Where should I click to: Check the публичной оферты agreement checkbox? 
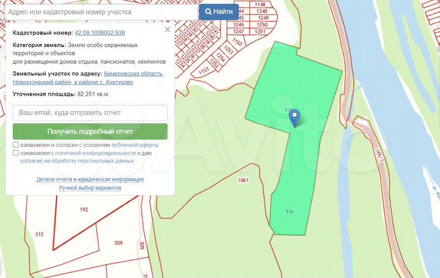pos(16,144)
